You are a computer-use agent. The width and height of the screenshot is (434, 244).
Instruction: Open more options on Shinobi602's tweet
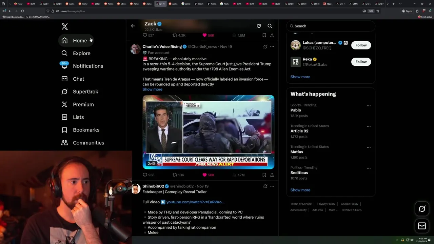272,186
